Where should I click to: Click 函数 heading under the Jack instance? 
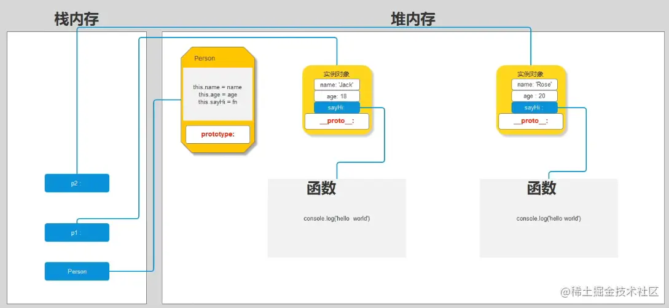(x=321, y=188)
